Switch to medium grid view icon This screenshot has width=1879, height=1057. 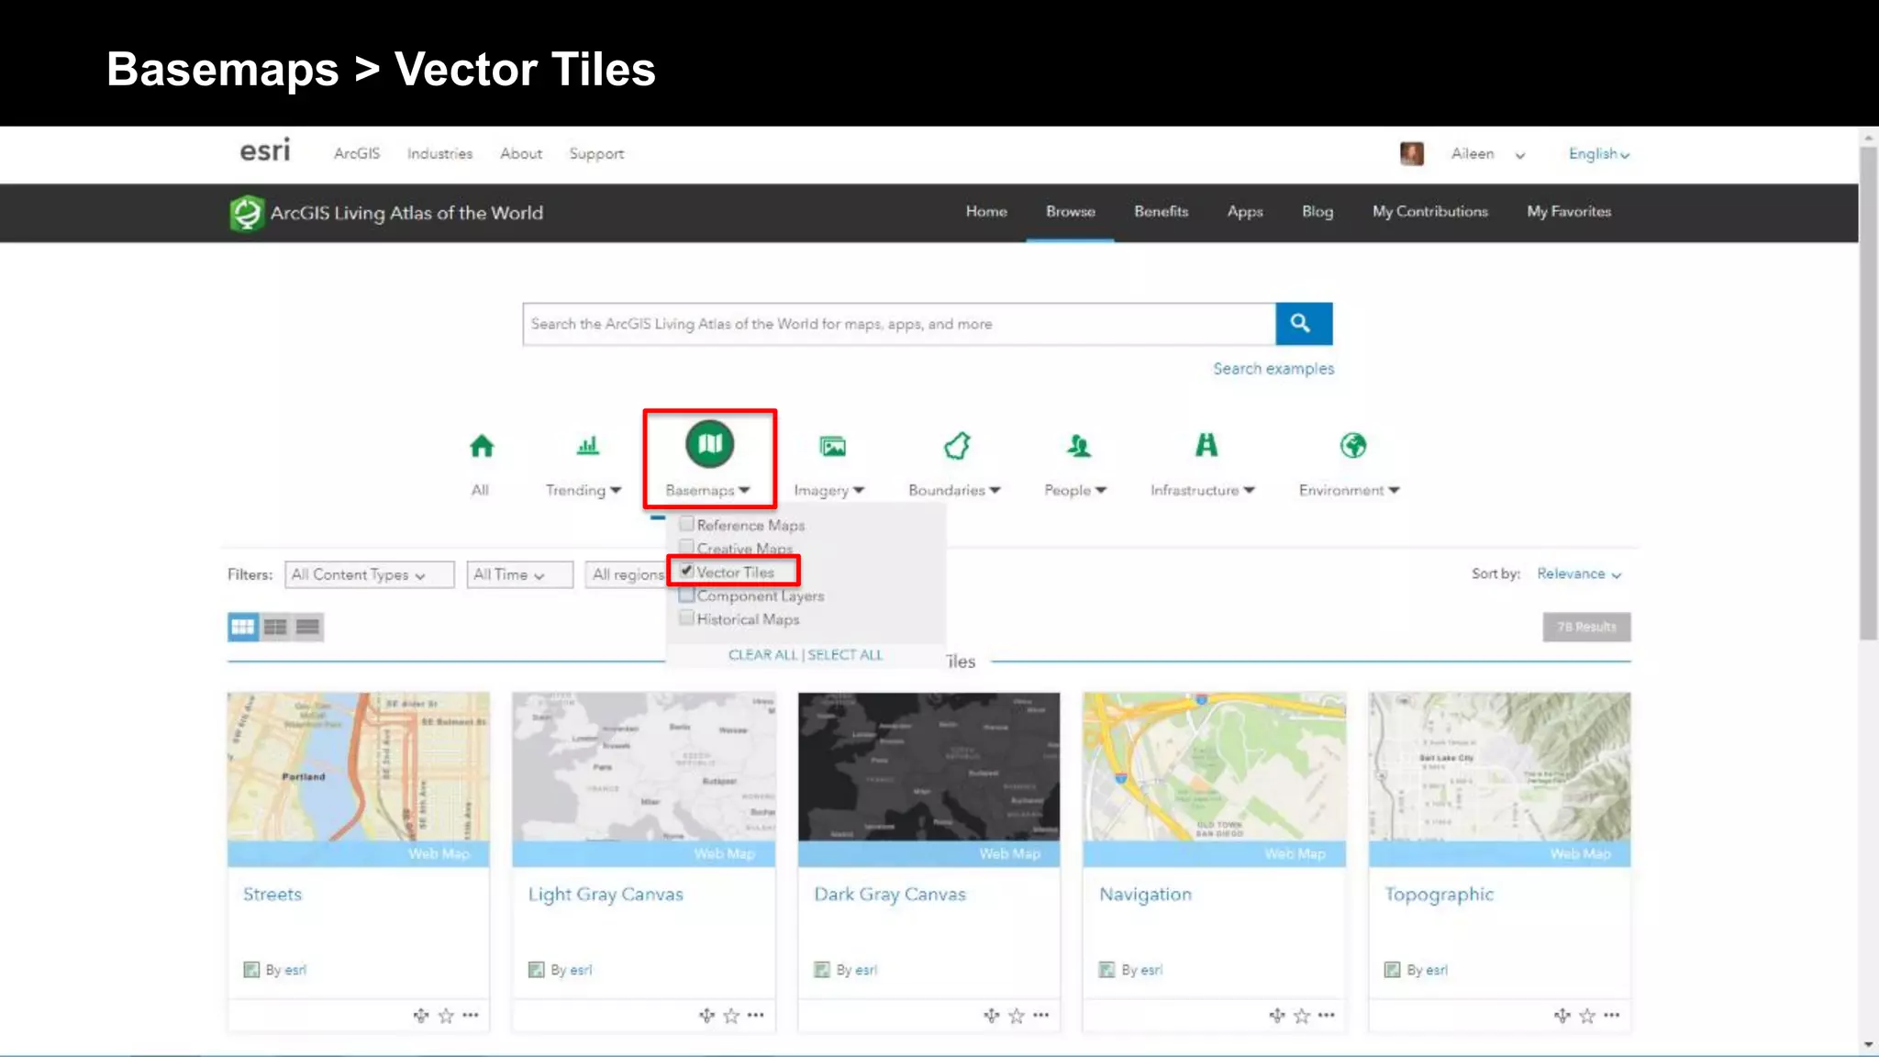click(275, 627)
